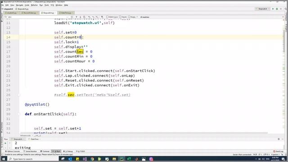Click the line separator status item
Viewport: 288px width, 162px height.
tap(260, 154)
